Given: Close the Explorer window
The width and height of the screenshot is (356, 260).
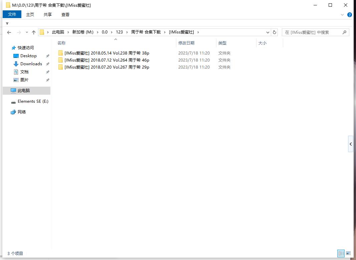Looking at the screenshot, I should tap(346, 5).
